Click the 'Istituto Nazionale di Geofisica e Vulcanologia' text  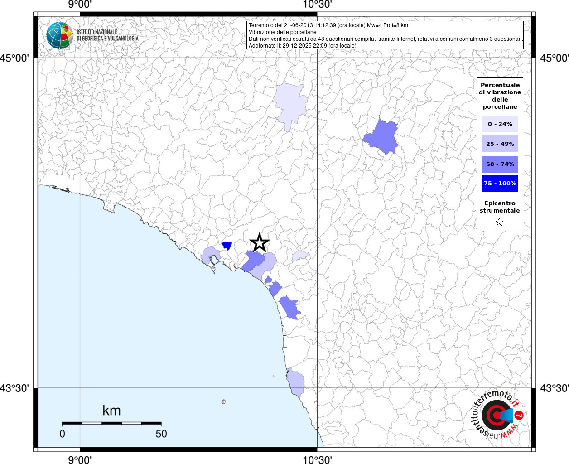tap(107, 35)
